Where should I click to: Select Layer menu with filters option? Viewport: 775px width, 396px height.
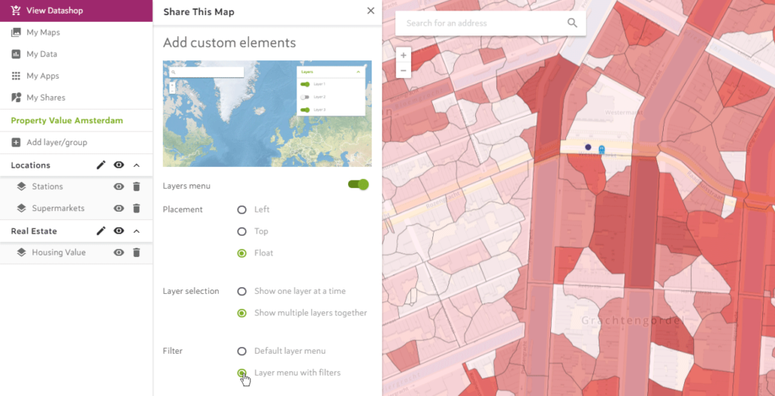tap(241, 373)
